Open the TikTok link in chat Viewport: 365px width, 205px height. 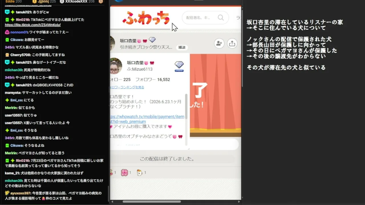[33, 25]
